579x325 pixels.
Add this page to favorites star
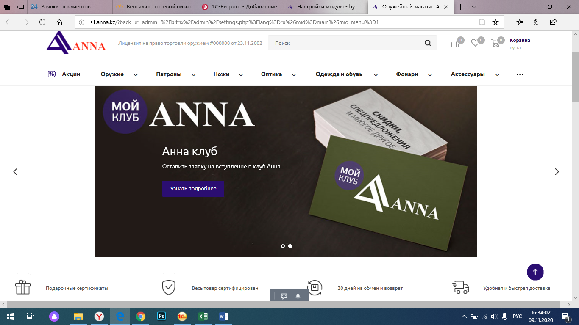495,22
